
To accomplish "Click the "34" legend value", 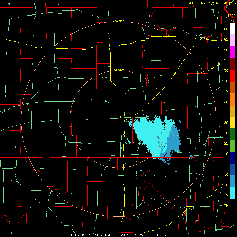I will (226, 112).
